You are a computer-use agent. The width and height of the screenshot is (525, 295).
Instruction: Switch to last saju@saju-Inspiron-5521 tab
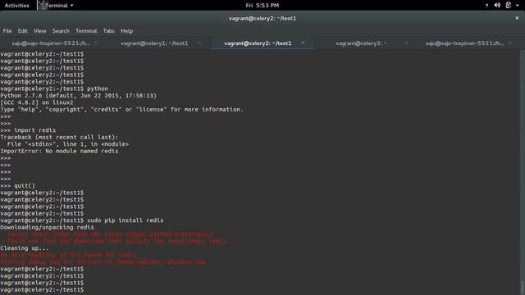coord(464,43)
